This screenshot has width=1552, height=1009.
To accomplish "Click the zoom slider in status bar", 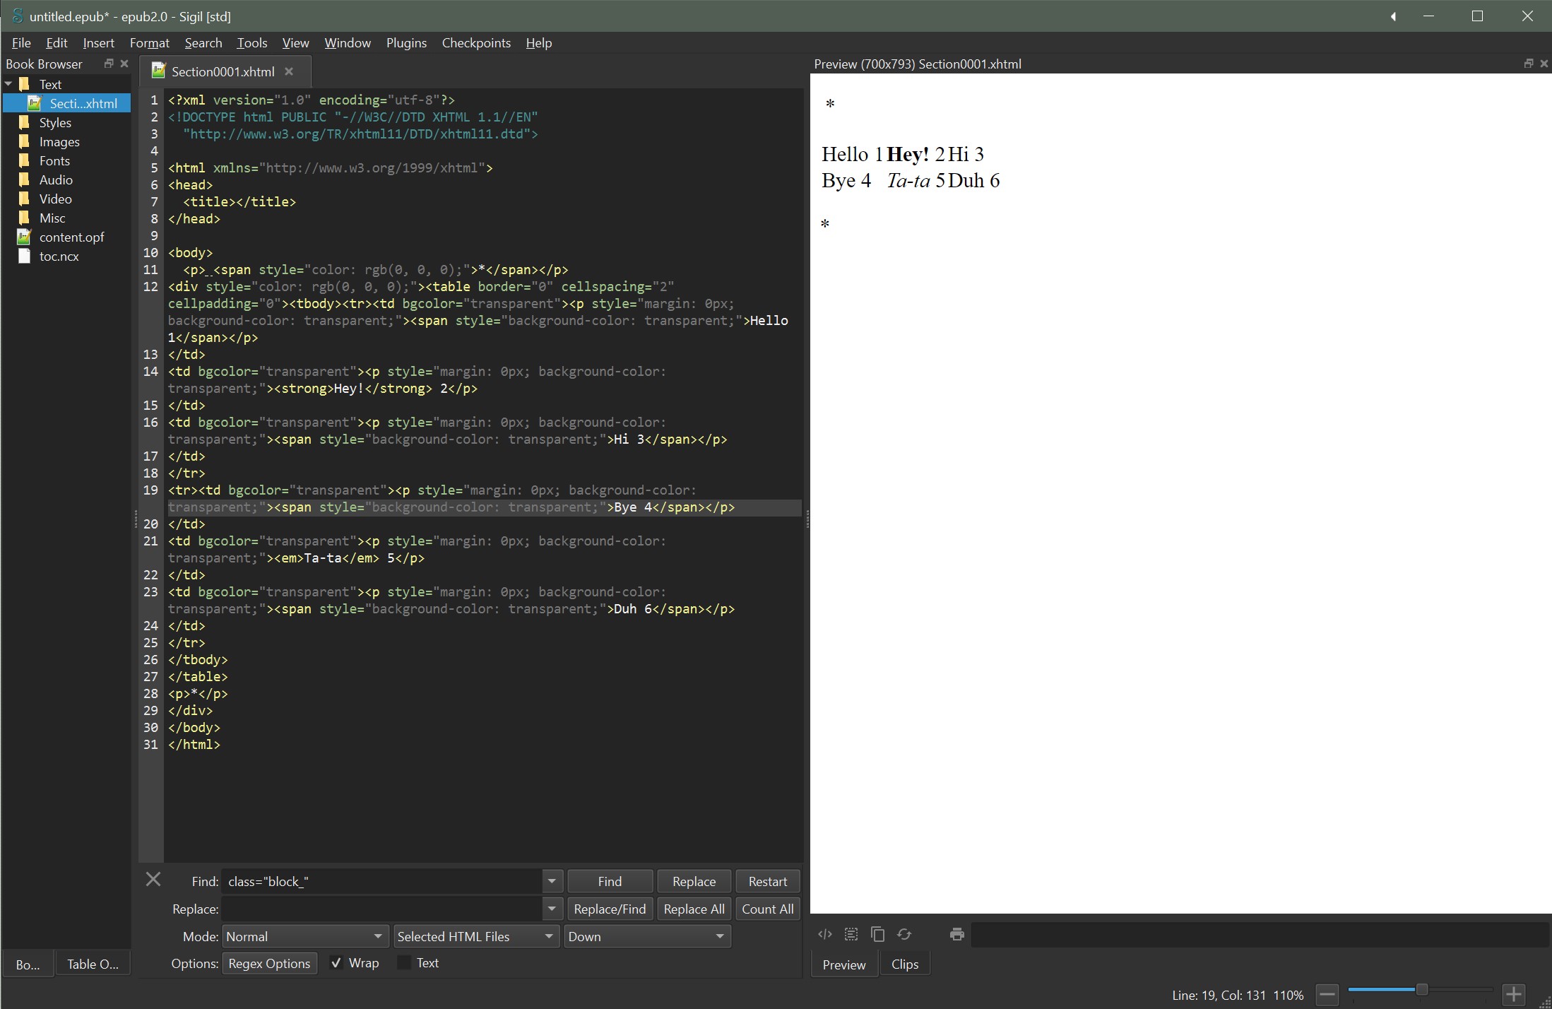I will coord(1421,990).
